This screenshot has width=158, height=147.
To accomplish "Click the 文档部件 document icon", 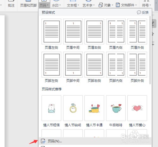I will [118, 5].
